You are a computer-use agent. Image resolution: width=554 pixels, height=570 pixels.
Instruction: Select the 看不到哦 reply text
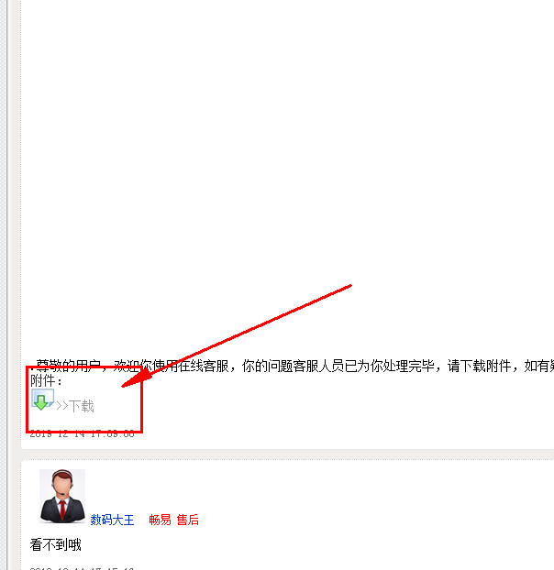point(56,544)
